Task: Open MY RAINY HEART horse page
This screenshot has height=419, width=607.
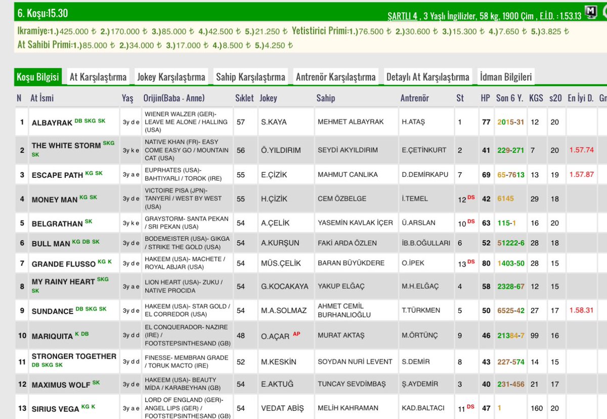Action: click(x=63, y=282)
